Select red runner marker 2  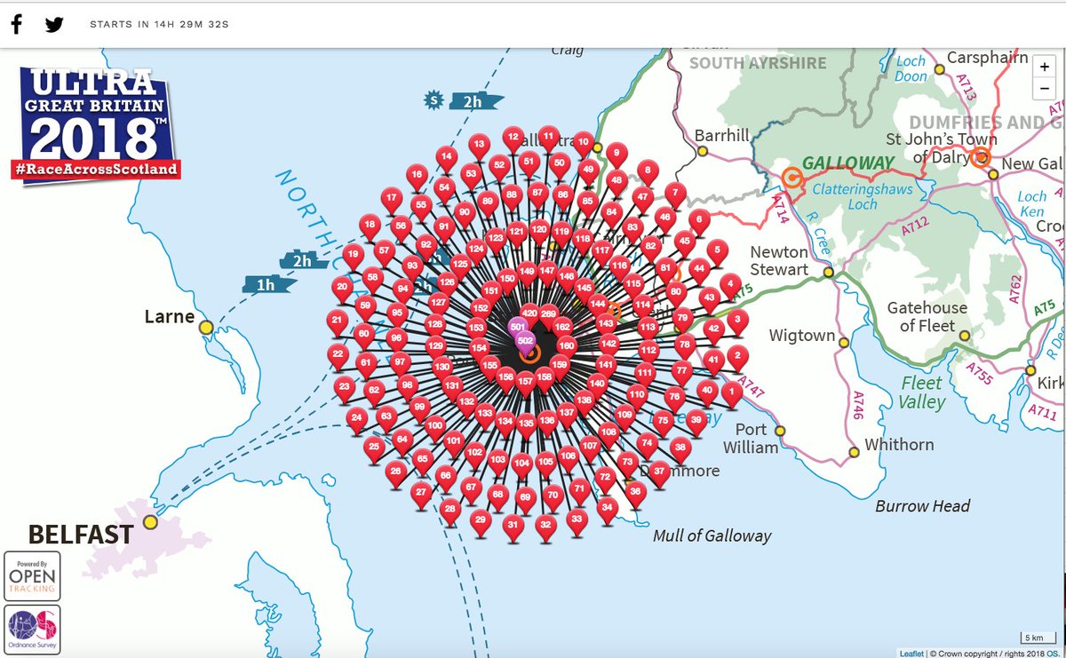point(736,358)
